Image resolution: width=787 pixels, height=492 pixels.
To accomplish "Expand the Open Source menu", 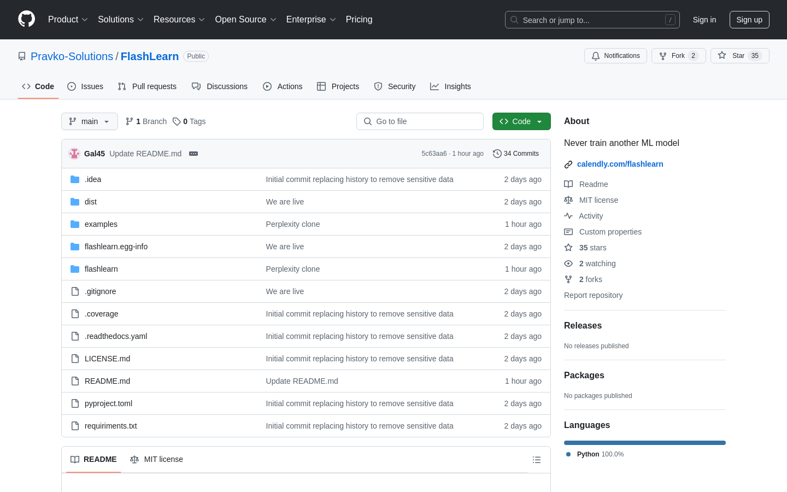I will [246, 20].
